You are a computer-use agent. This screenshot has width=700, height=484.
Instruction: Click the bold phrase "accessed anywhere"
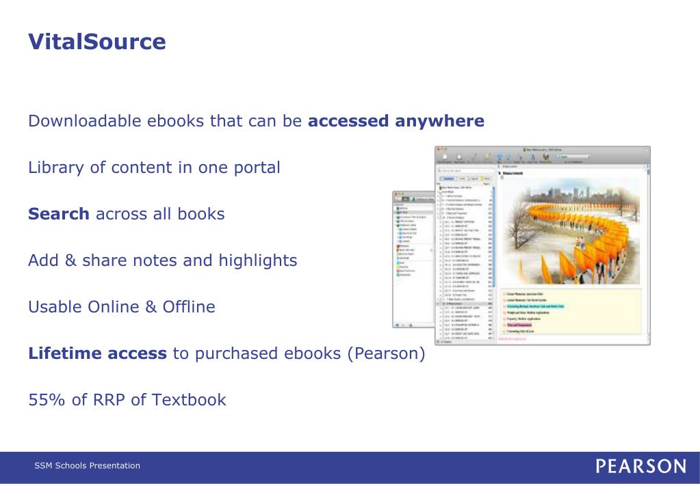pyautogui.click(x=396, y=121)
